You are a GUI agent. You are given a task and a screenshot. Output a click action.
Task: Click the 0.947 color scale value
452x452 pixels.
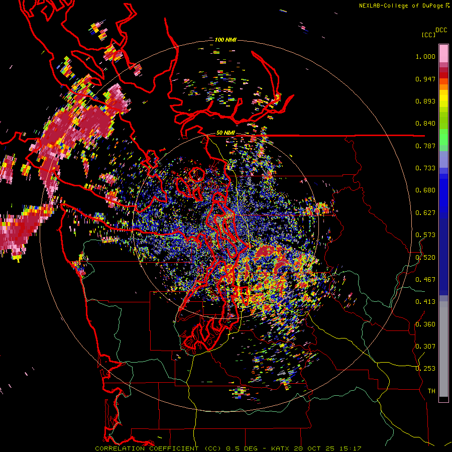pos(425,79)
